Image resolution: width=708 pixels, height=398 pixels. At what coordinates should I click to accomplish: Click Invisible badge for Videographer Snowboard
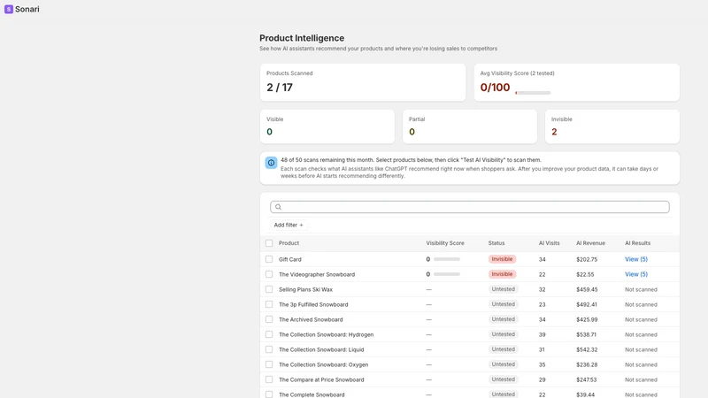point(502,274)
